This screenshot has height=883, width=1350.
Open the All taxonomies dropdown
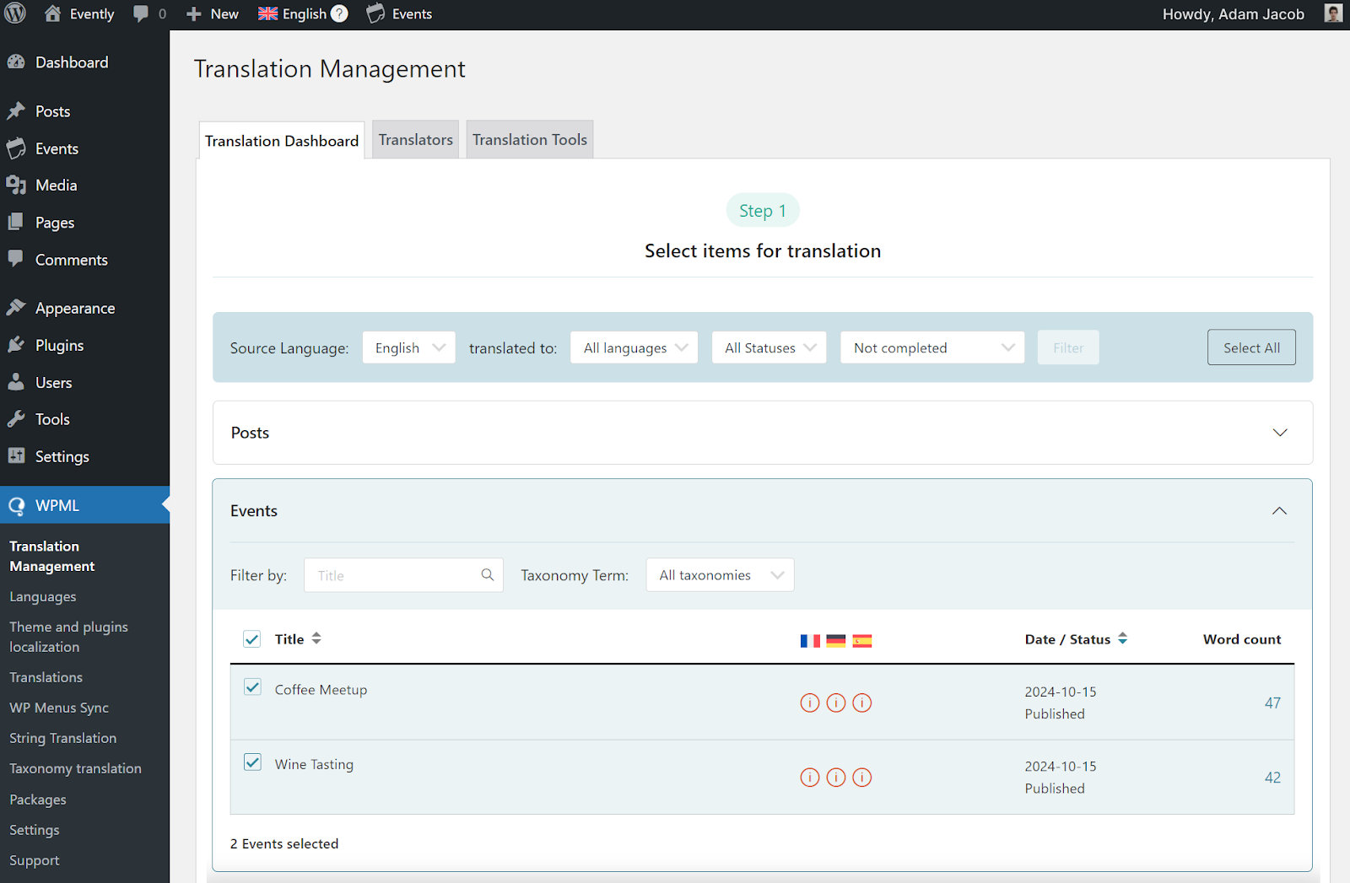point(719,574)
